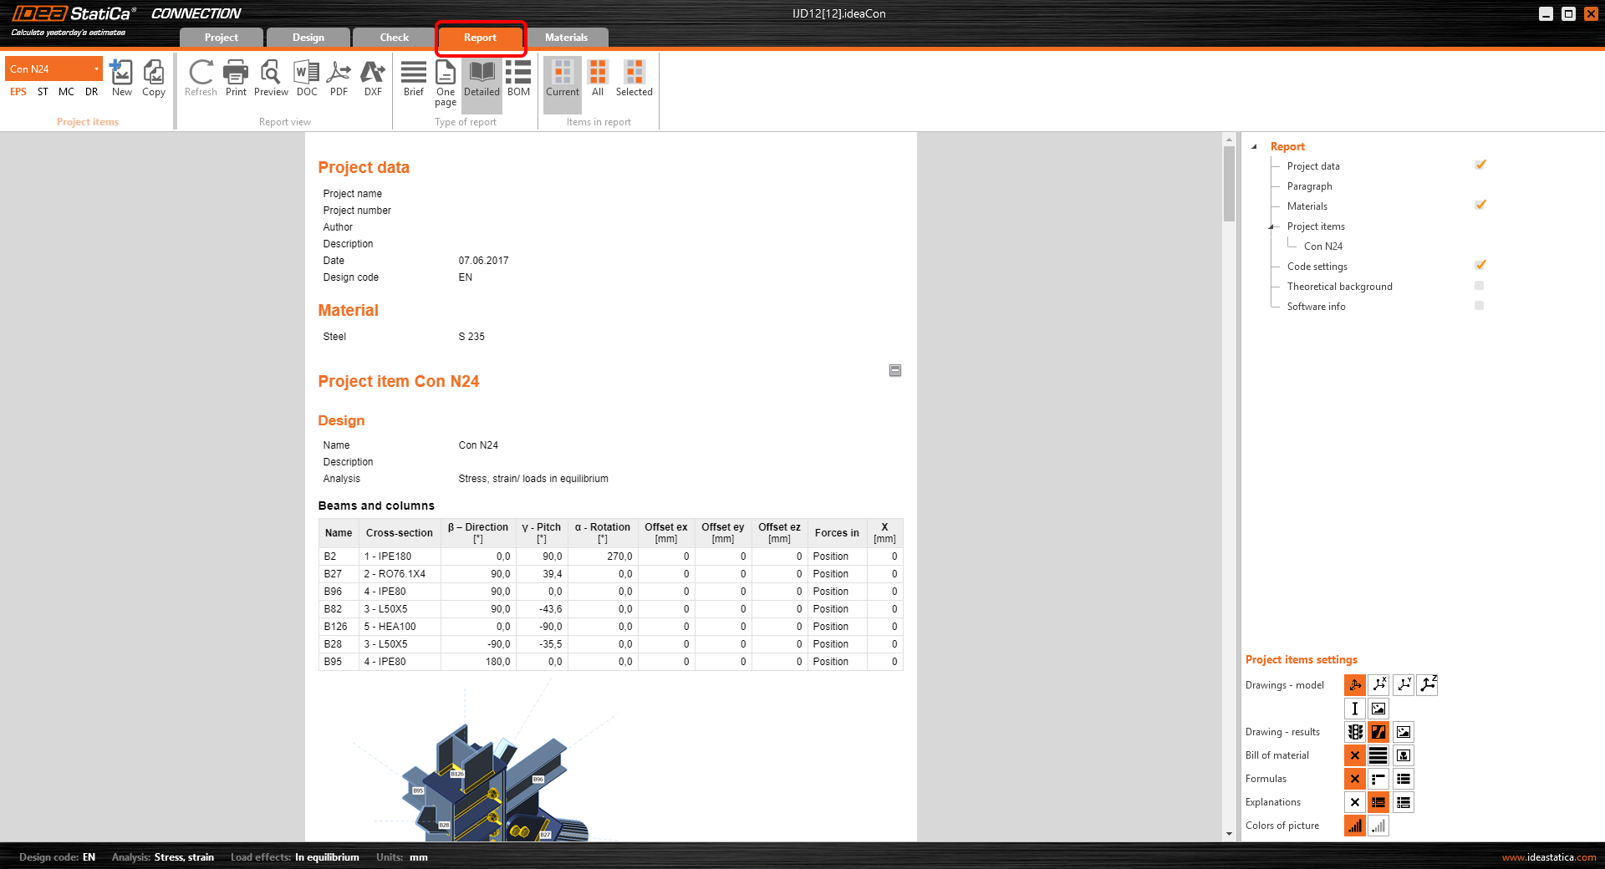Enable the Y-axis view model drawing
The width and height of the screenshot is (1605, 869).
(x=1404, y=685)
